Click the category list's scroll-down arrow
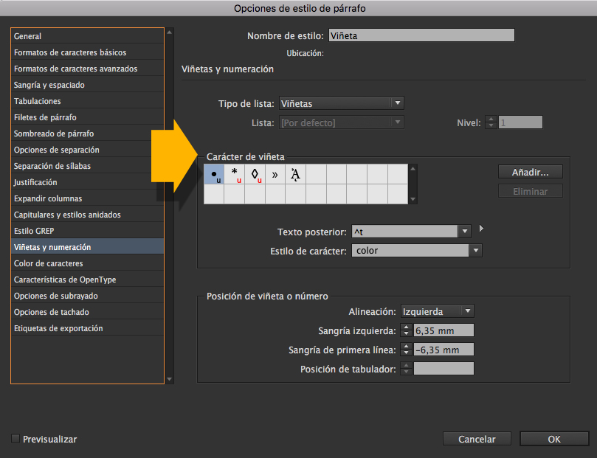The width and height of the screenshot is (597, 458). (x=170, y=380)
